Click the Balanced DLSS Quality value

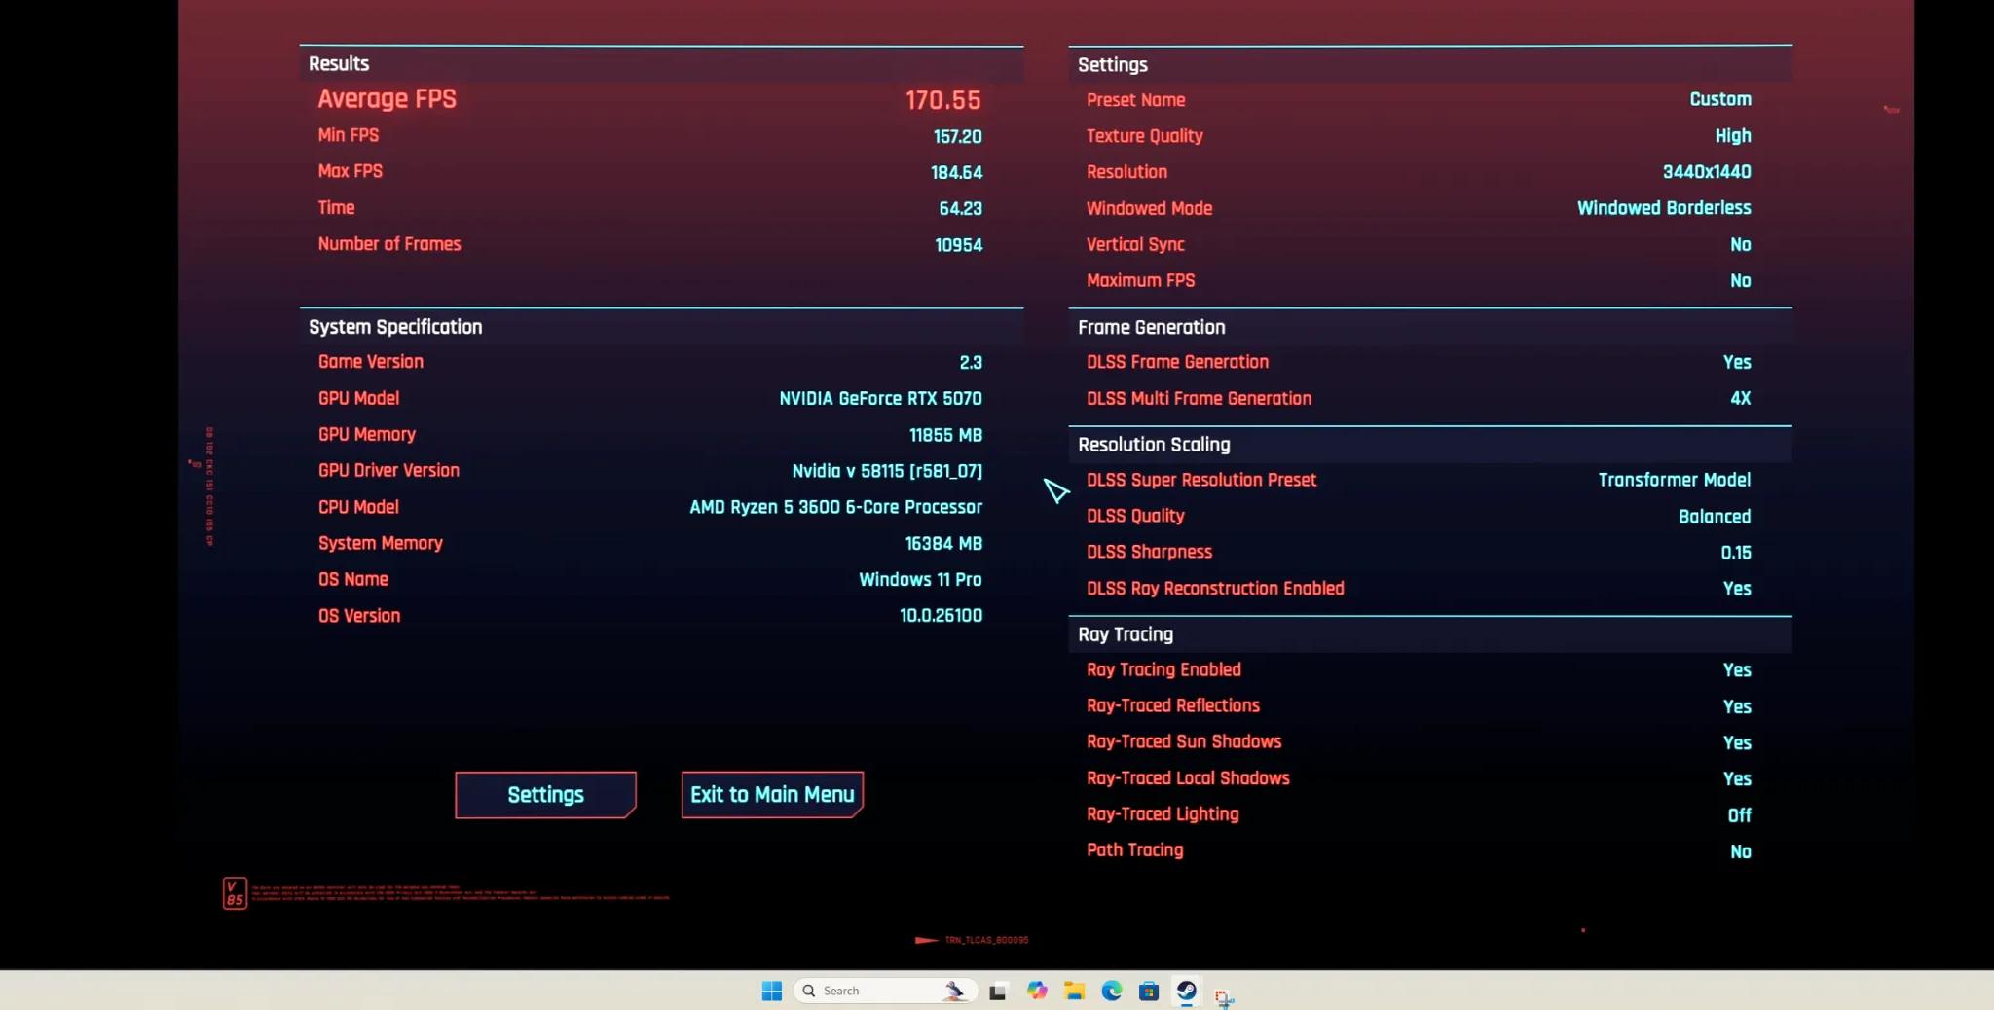pos(1714,517)
